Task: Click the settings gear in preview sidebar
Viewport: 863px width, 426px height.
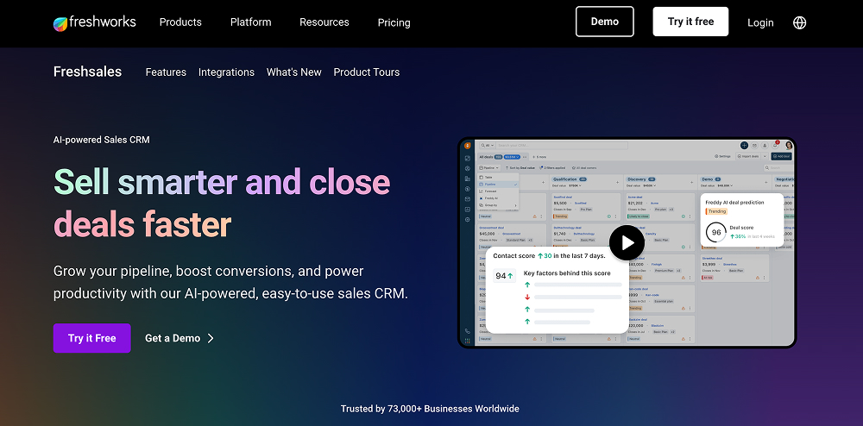Action: (x=467, y=219)
